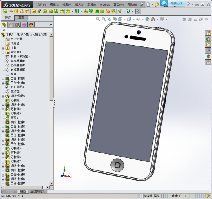This screenshot has width=212, height=199.
Task: Open the Display Style dropdown arrow
Action: 134,19
